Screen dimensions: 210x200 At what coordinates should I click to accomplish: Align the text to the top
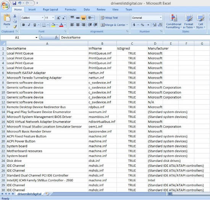pyautogui.click(x=72, y=18)
